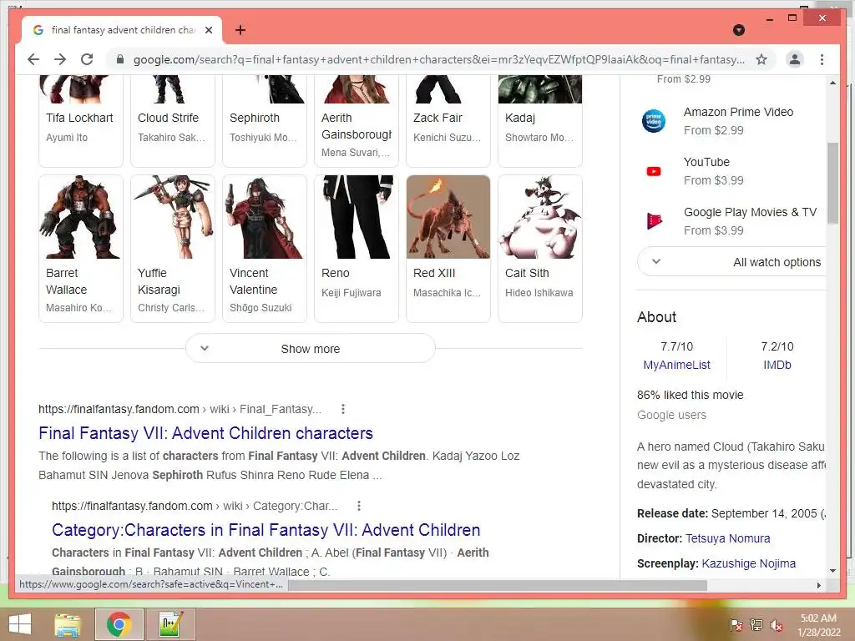Open Final Fantasy VII: Advent Children characters

(x=205, y=433)
